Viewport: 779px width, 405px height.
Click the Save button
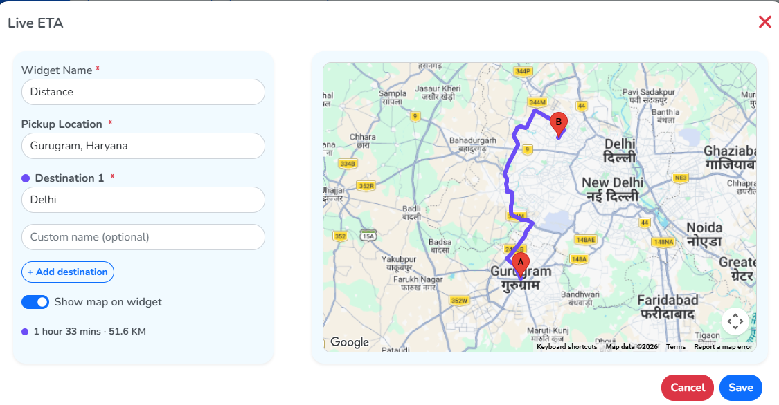[741, 388]
